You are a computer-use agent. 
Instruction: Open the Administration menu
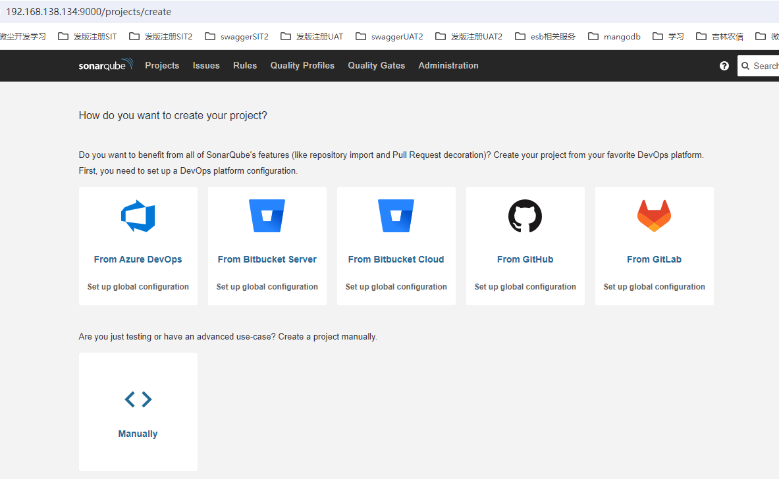pyautogui.click(x=448, y=66)
